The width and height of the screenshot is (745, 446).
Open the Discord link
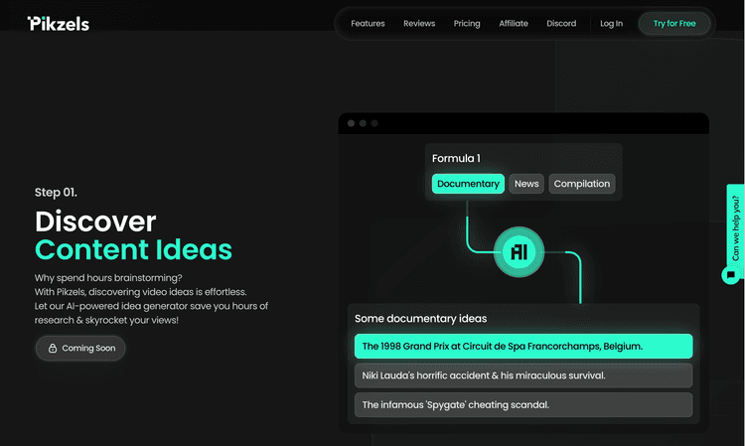[x=561, y=23]
